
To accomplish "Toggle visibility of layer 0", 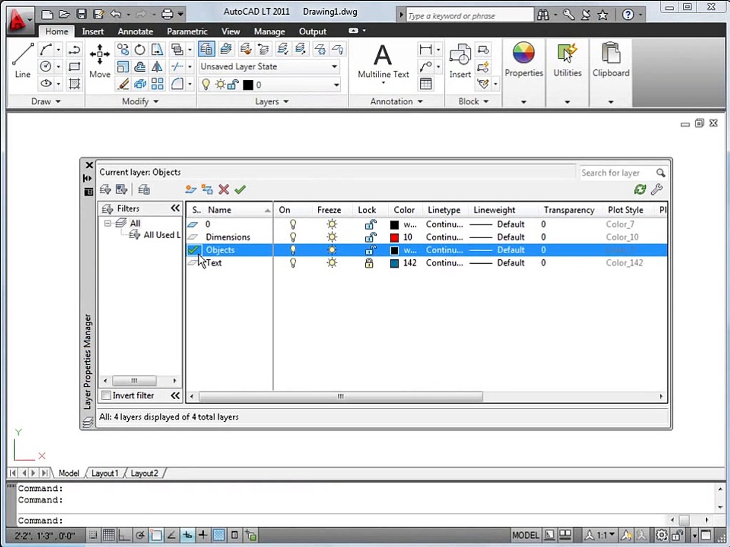I will pyautogui.click(x=293, y=224).
